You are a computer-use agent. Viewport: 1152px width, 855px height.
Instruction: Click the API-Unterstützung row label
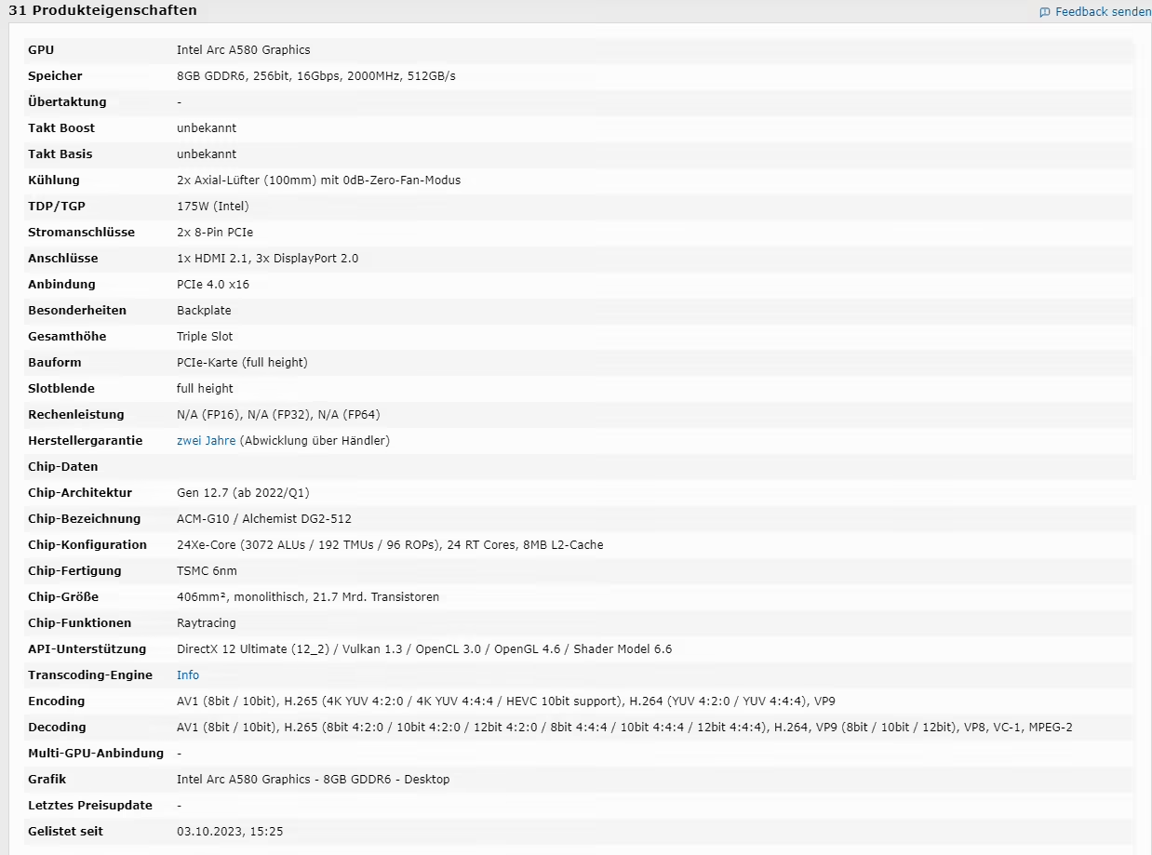point(87,648)
